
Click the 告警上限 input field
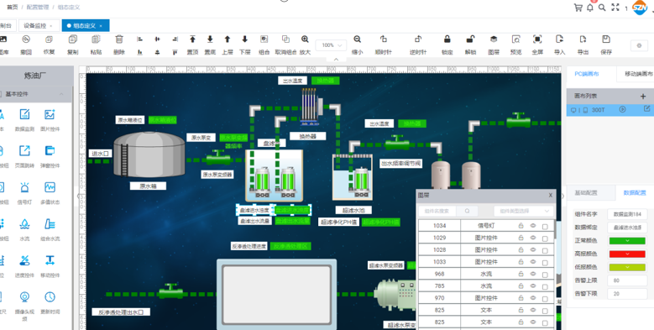(627, 280)
